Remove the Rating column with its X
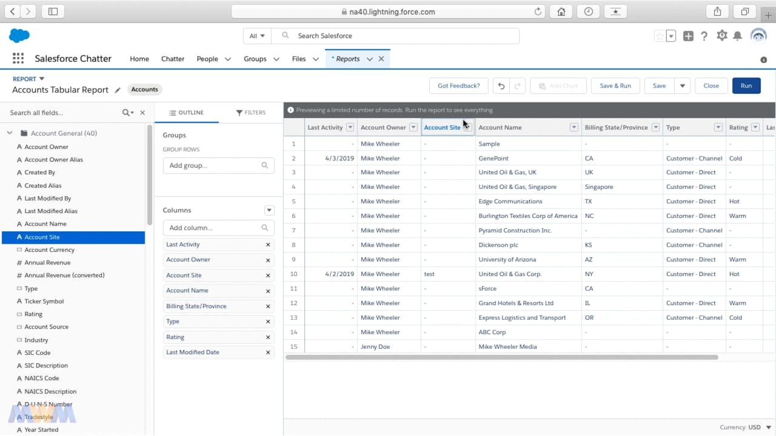776x436 pixels. [268, 337]
